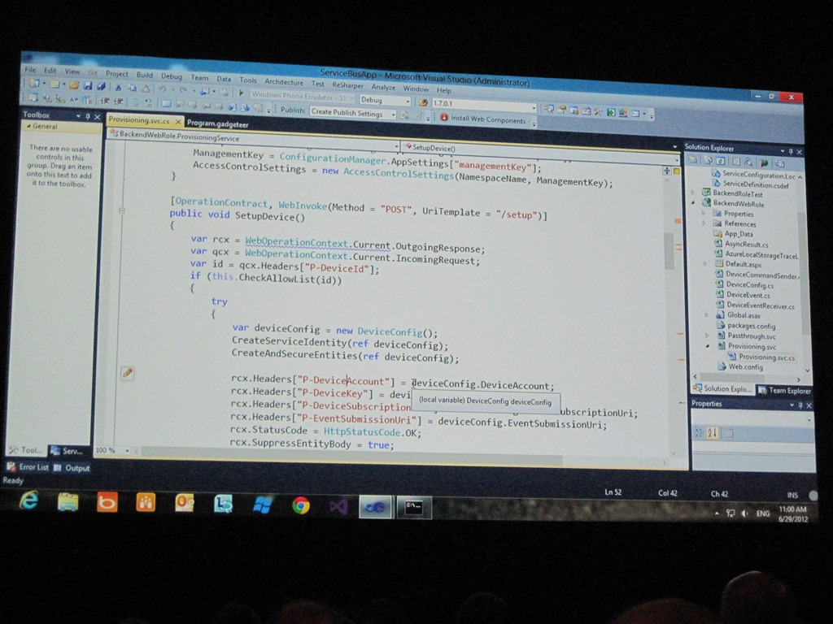Open the SetupDevice() member dropdown
833x624 pixels.
(x=541, y=151)
